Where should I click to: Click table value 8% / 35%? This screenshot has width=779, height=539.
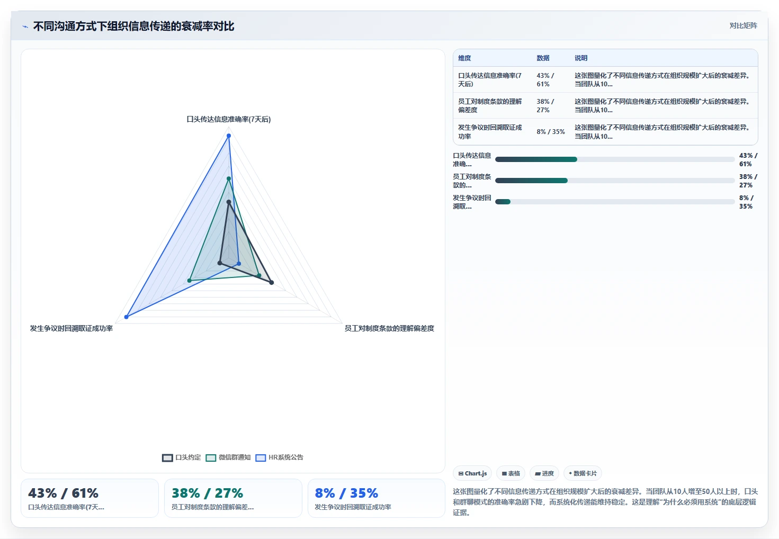point(551,132)
